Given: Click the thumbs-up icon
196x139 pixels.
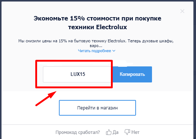Looking at the screenshot, I should click(108, 132).
